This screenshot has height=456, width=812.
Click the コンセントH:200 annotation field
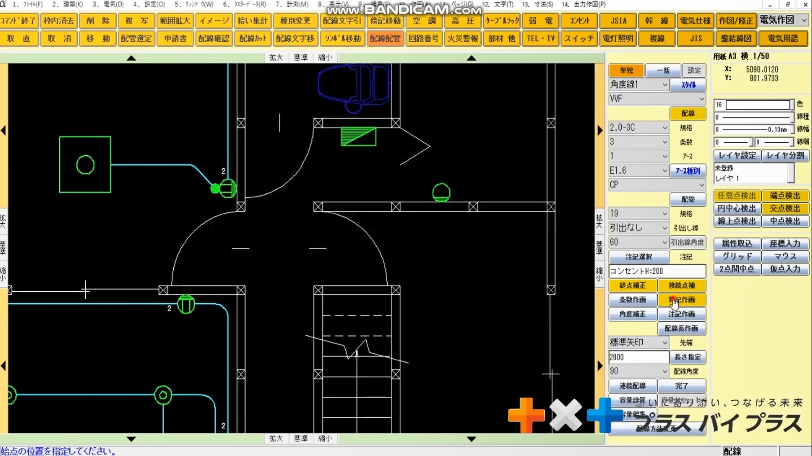(x=657, y=271)
